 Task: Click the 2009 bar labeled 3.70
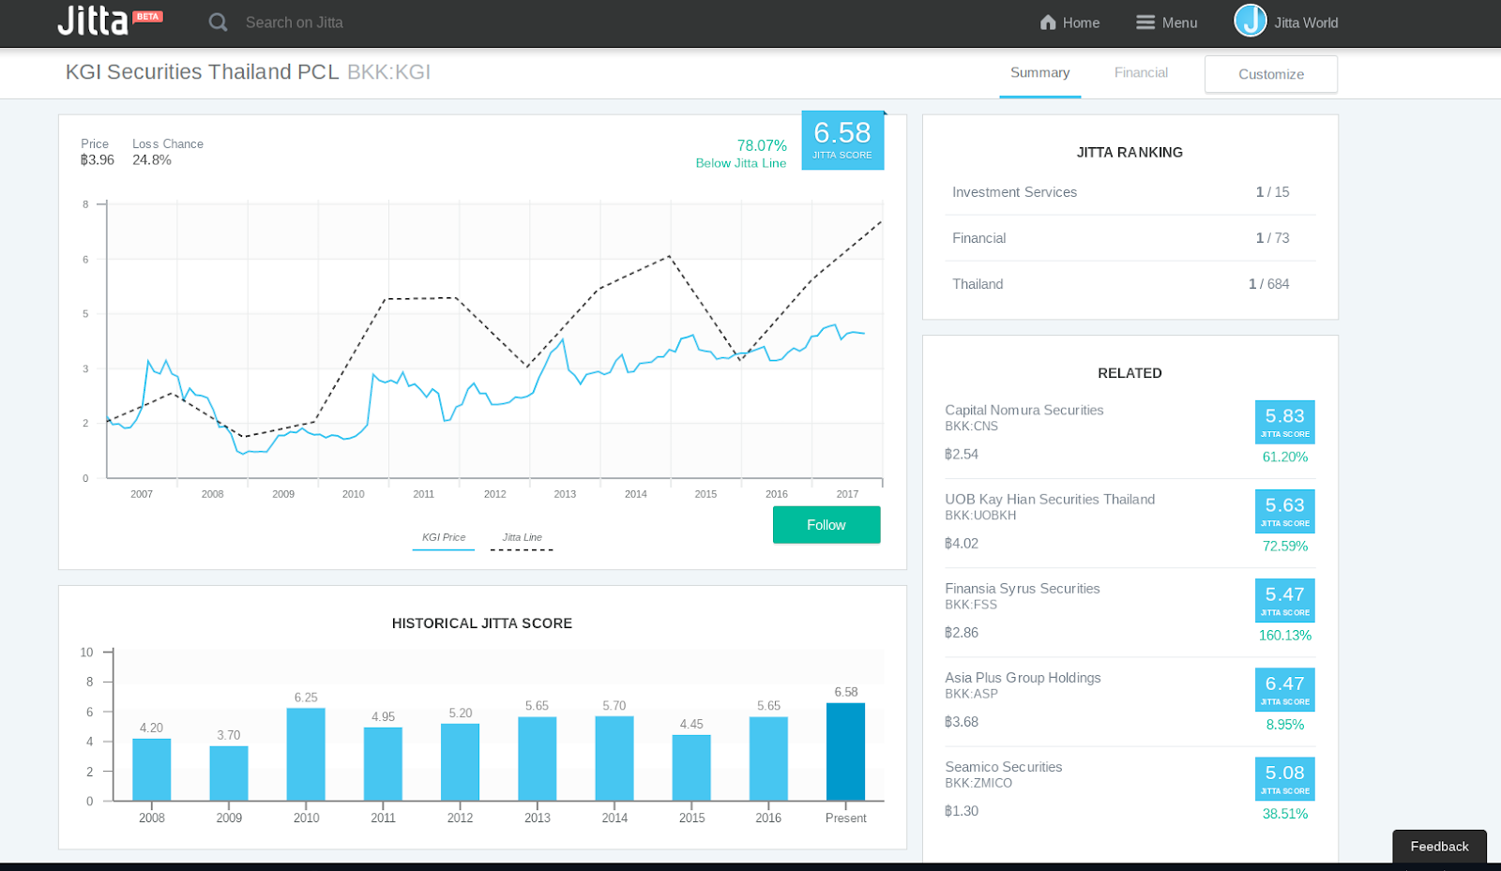[x=229, y=773]
